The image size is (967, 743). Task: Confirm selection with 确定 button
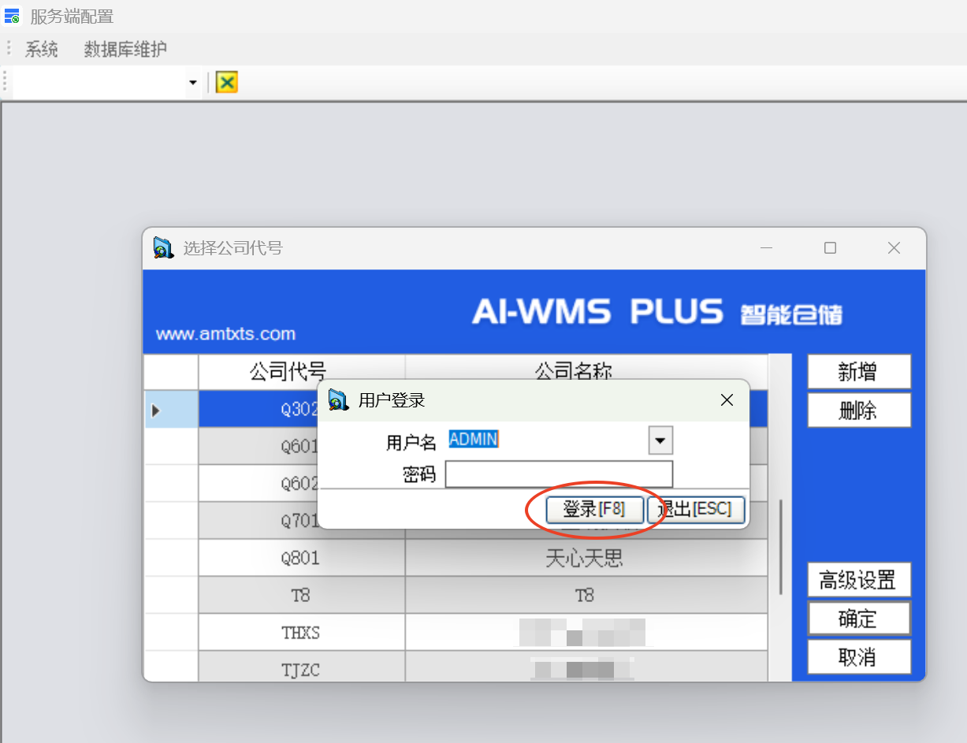[859, 619]
